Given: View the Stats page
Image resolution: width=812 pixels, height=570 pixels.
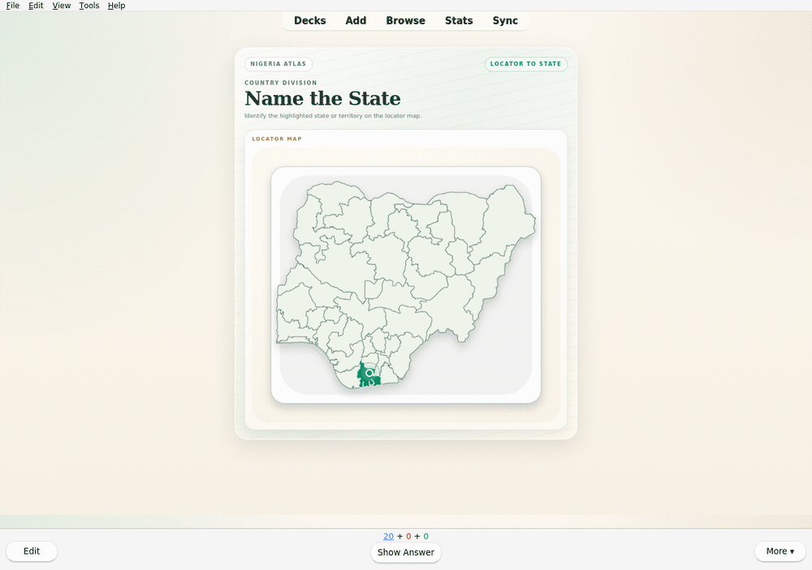Looking at the screenshot, I should (x=459, y=21).
